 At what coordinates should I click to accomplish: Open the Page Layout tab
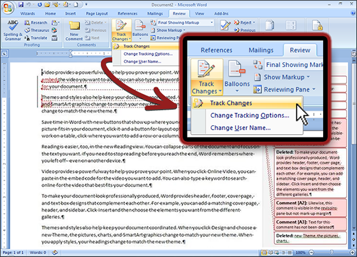point(97,13)
